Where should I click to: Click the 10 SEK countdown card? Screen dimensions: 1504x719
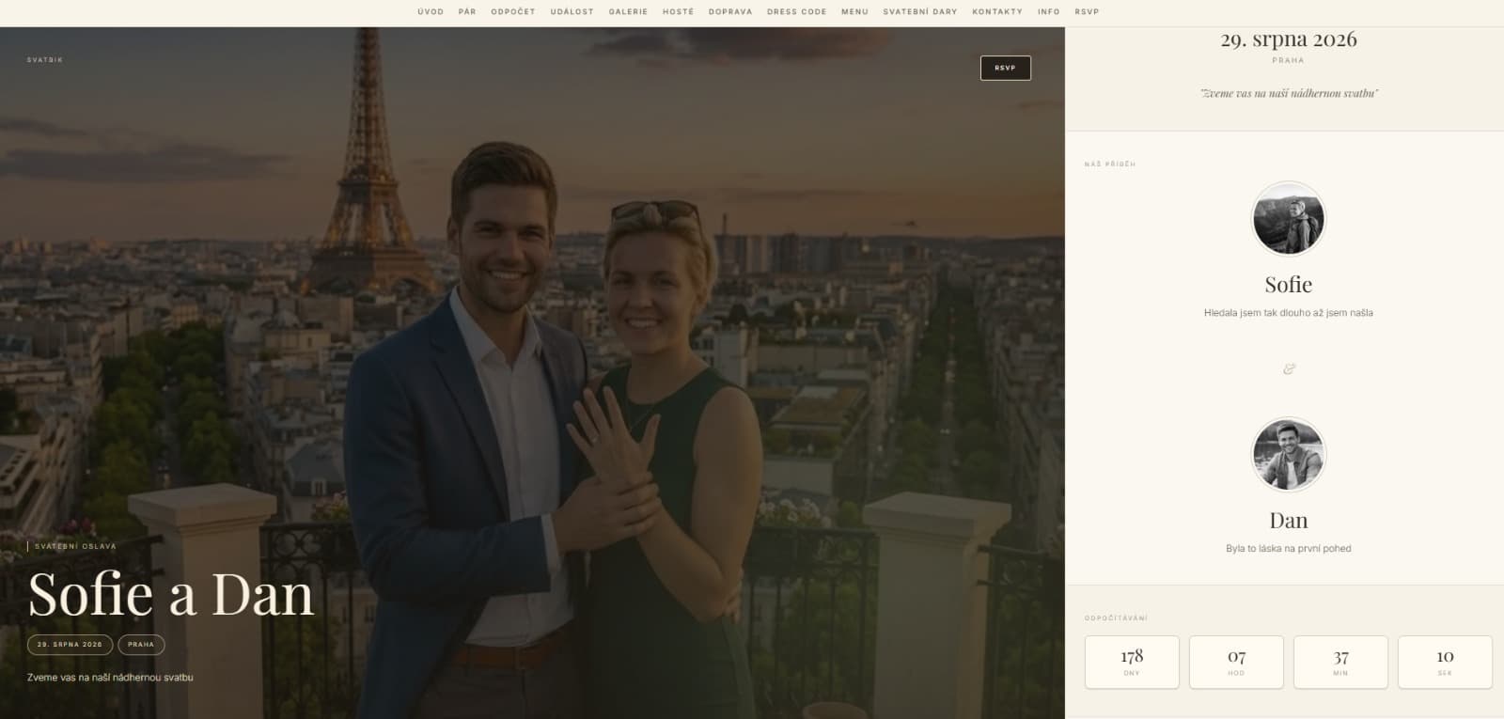coord(1445,663)
